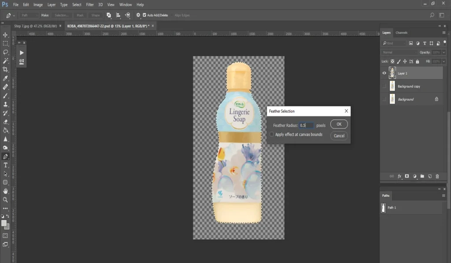This screenshot has width=451, height=263.
Task: Play action in the floating Actions panel
Action: point(22,53)
